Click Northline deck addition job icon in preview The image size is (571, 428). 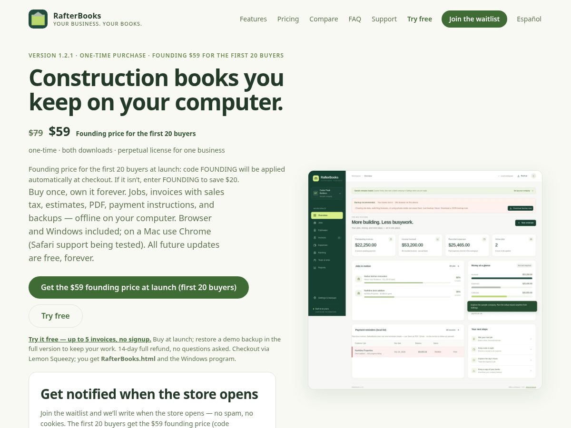click(358, 293)
